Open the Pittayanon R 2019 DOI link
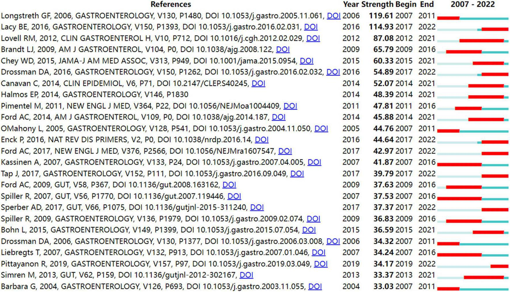 321,264
